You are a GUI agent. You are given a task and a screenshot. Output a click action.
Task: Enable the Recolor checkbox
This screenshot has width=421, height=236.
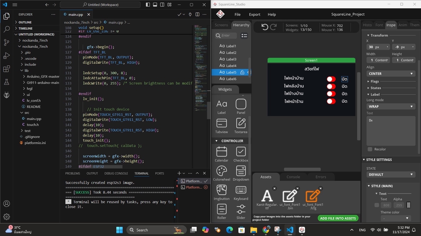point(370,149)
